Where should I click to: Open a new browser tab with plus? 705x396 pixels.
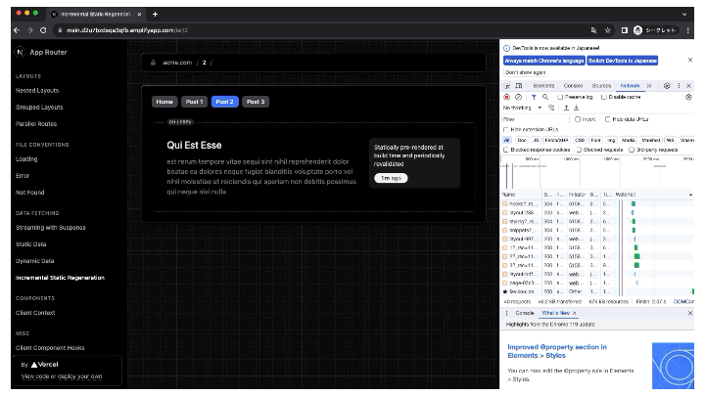click(x=155, y=15)
